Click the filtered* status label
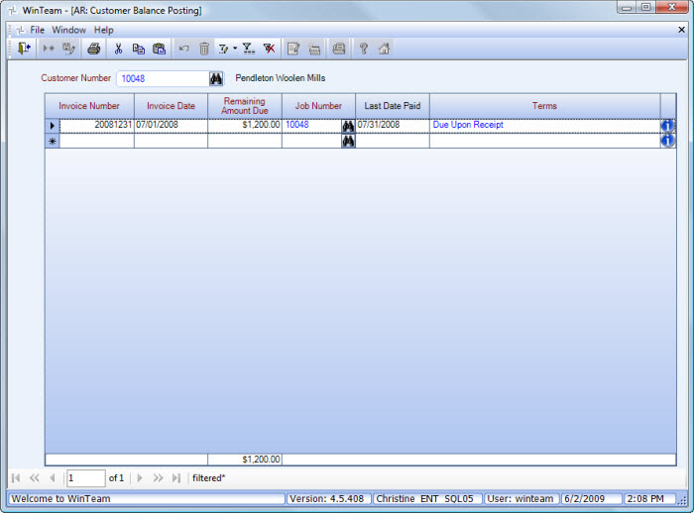 point(209,478)
